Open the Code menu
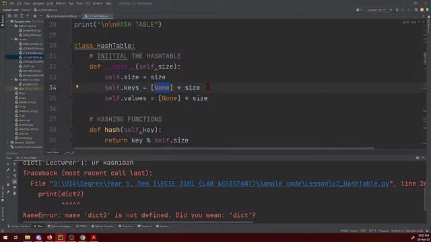This screenshot has width=431, height=242. [x=50, y=3]
